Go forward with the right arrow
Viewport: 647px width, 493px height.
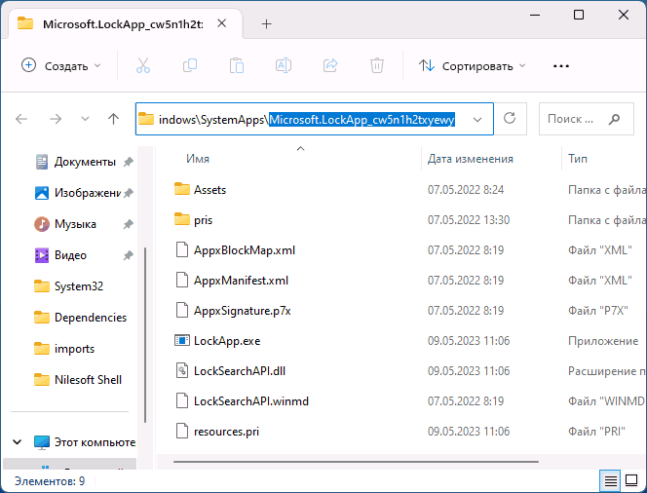[56, 119]
